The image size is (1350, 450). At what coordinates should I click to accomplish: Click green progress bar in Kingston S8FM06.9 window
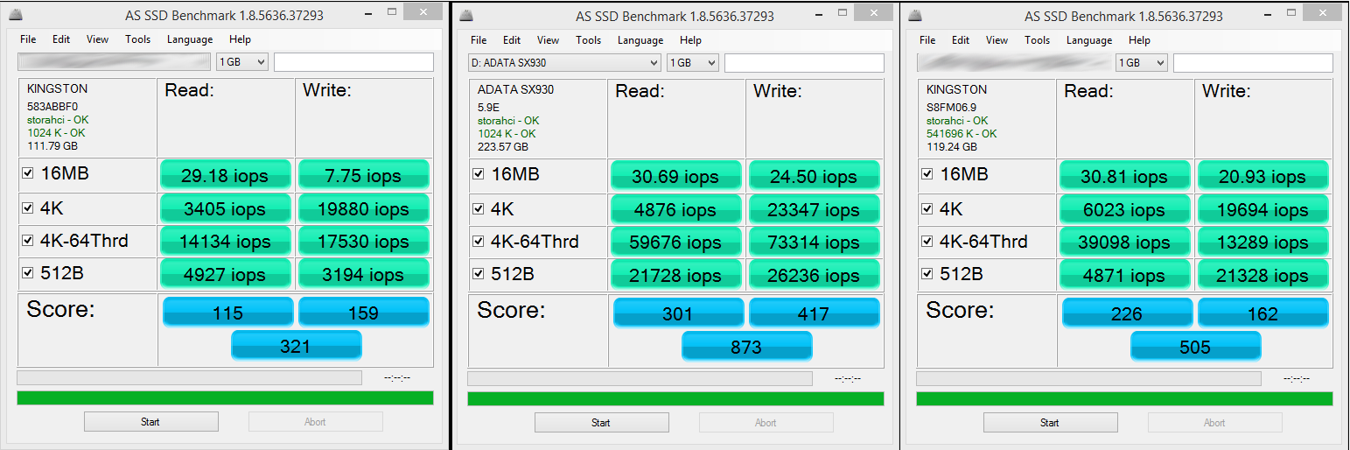(1124, 398)
